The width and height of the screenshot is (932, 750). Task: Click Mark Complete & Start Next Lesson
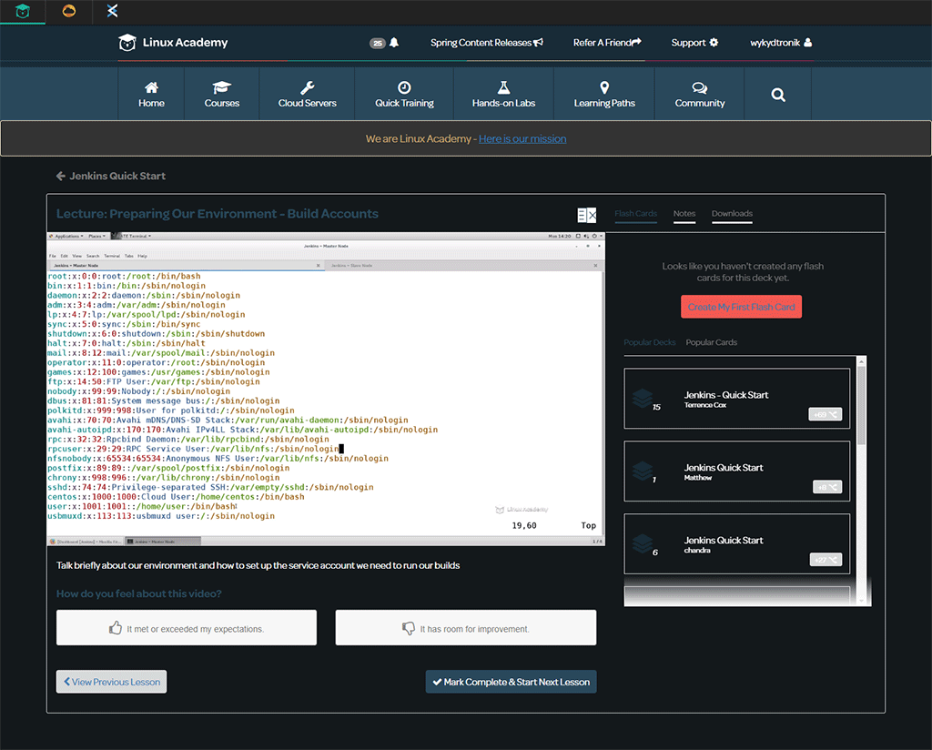(x=511, y=682)
